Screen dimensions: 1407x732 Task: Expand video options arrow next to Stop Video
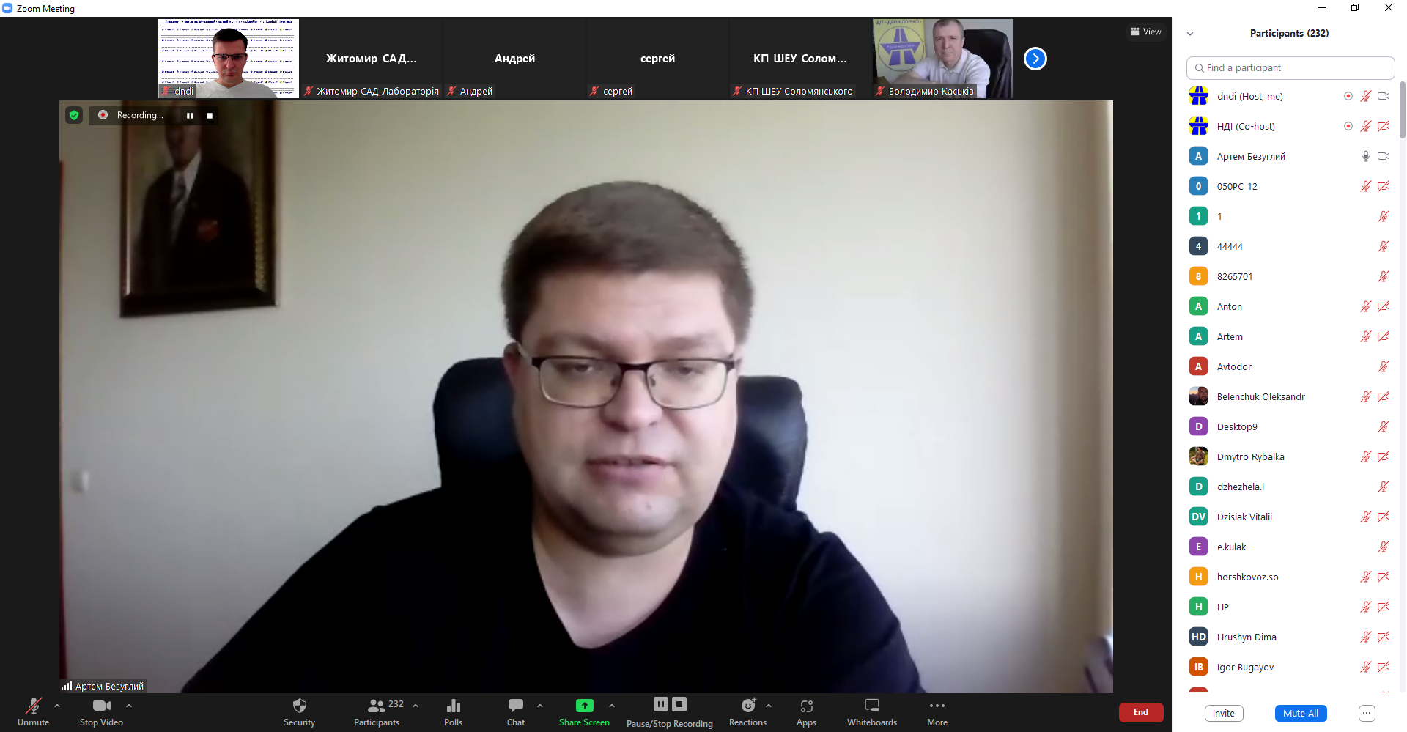[x=129, y=706]
